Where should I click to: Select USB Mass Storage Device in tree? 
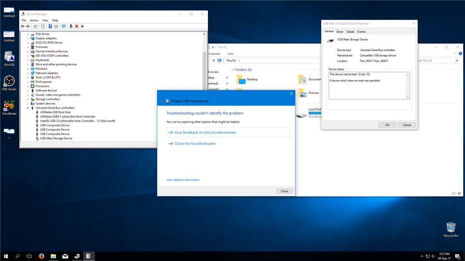[56, 138]
